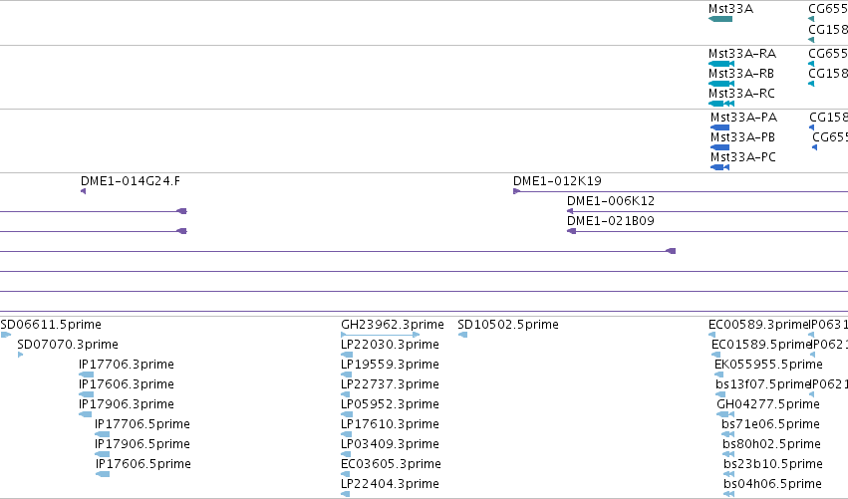Open the Mst33A-PC protein feature

pyautogui.click(x=719, y=167)
